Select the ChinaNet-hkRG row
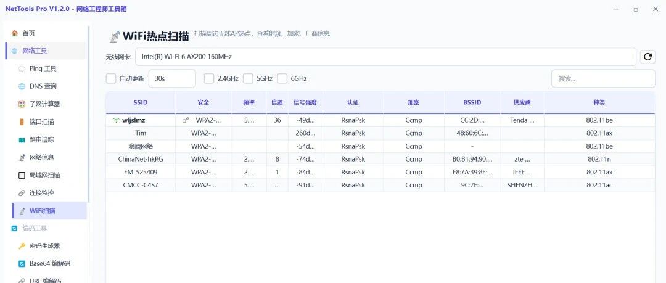Viewport: 666px width, 283px height. (380, 159)
